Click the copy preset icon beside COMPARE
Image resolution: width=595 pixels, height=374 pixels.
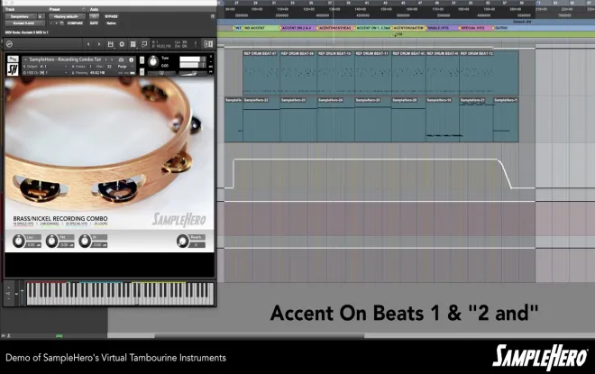pyautogui.click(x=62, y=23)
